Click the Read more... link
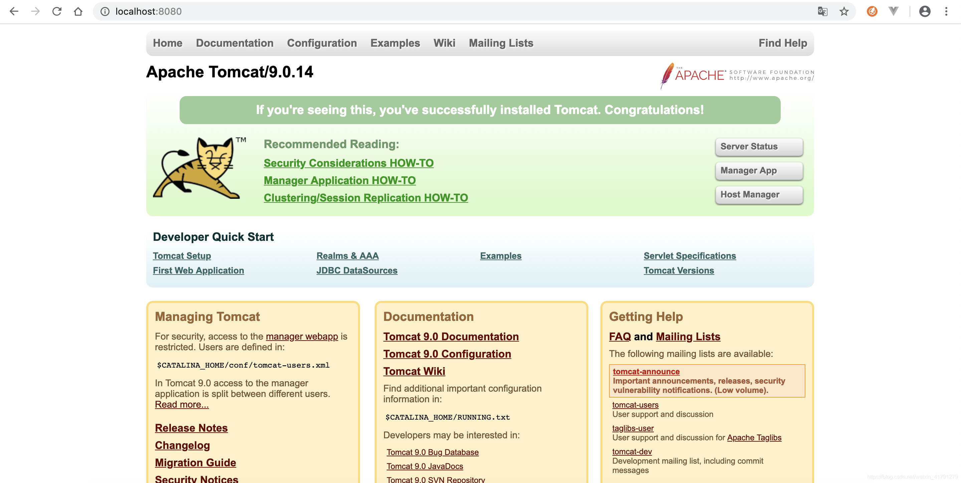The image size is (961, 483). (182, 405)
